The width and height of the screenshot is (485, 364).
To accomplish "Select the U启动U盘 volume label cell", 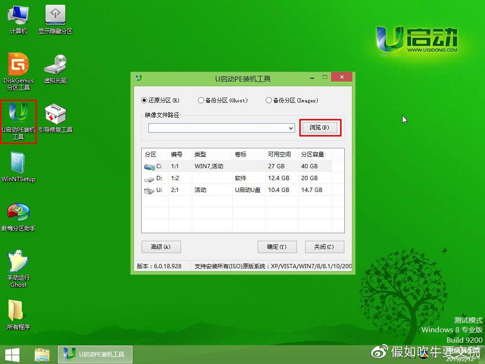I will [248, 190].
